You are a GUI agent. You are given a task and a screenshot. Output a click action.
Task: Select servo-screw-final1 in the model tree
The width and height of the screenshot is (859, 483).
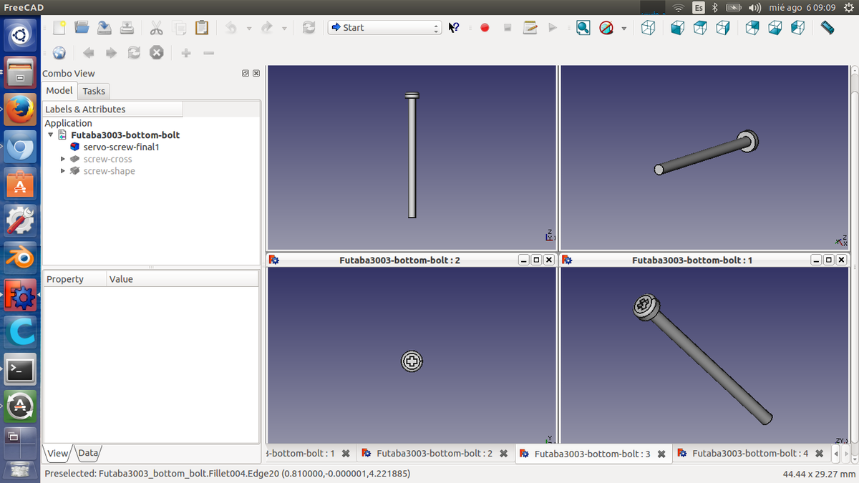pos(120,147)
